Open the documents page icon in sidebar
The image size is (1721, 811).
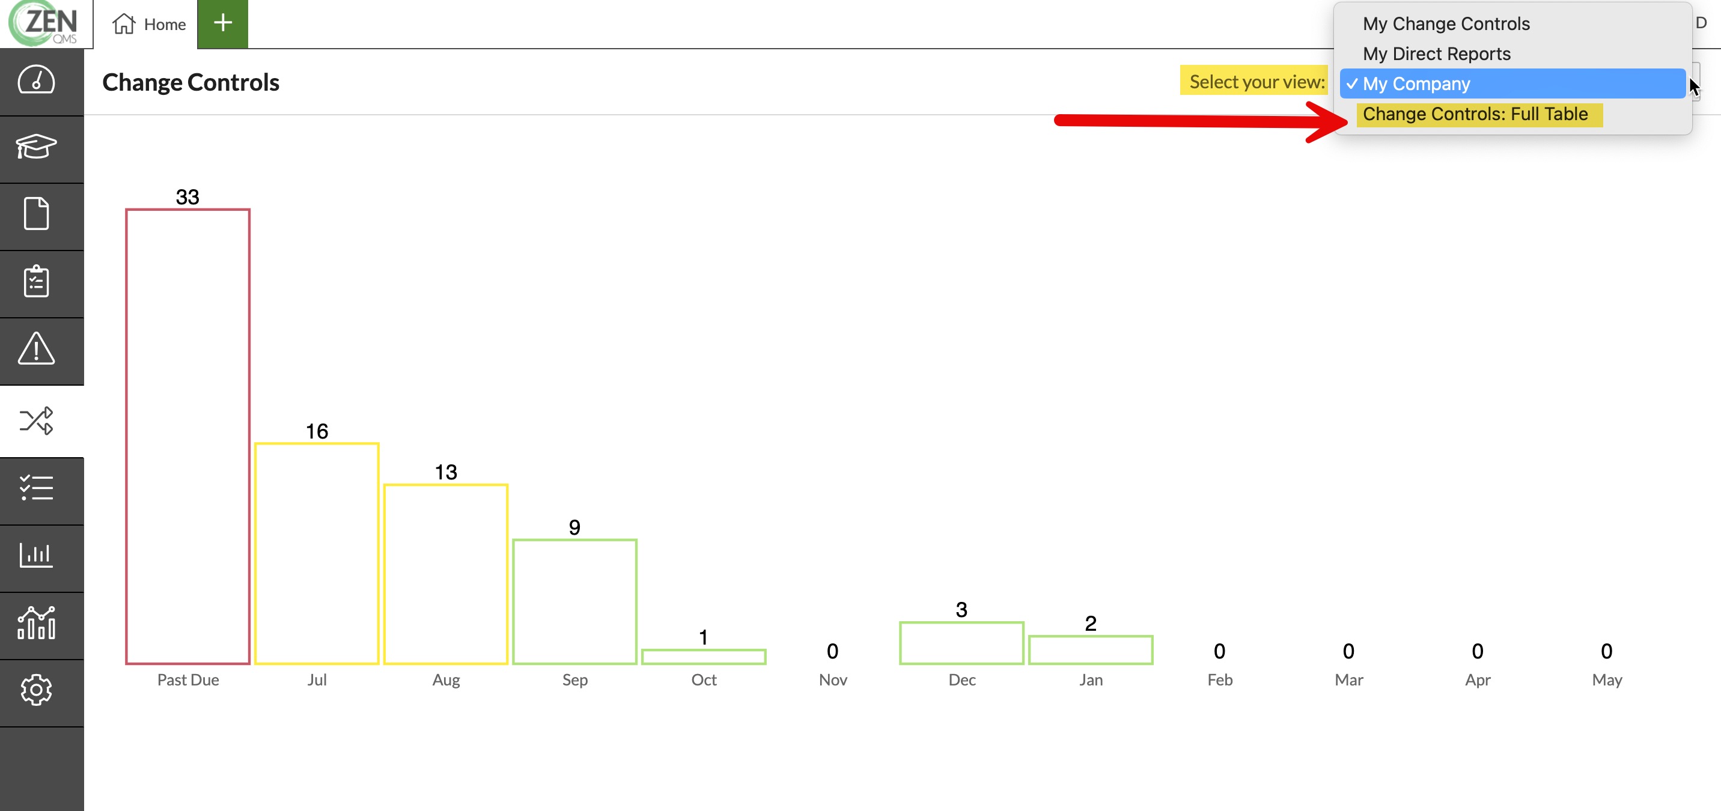(x=36, y=214)
